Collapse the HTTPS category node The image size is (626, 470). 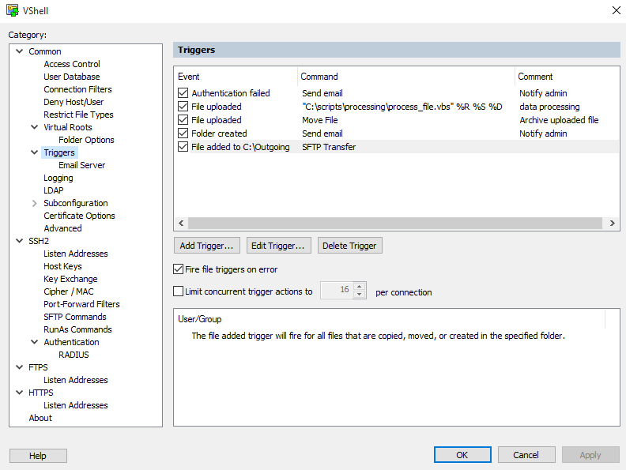(19, 393)
